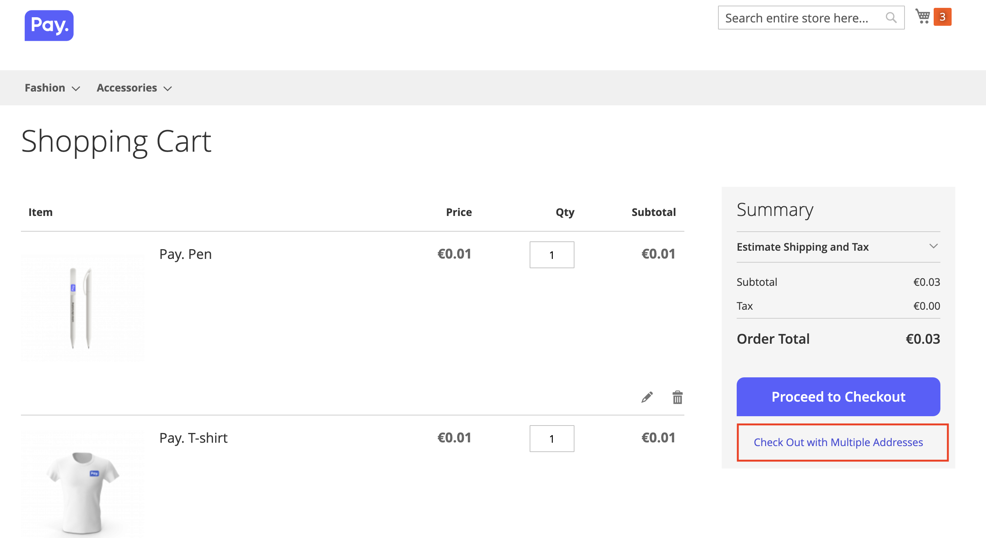Click the Pay. Pen price €0.01
The image size is (986, 538).
(x=455, y=254)
